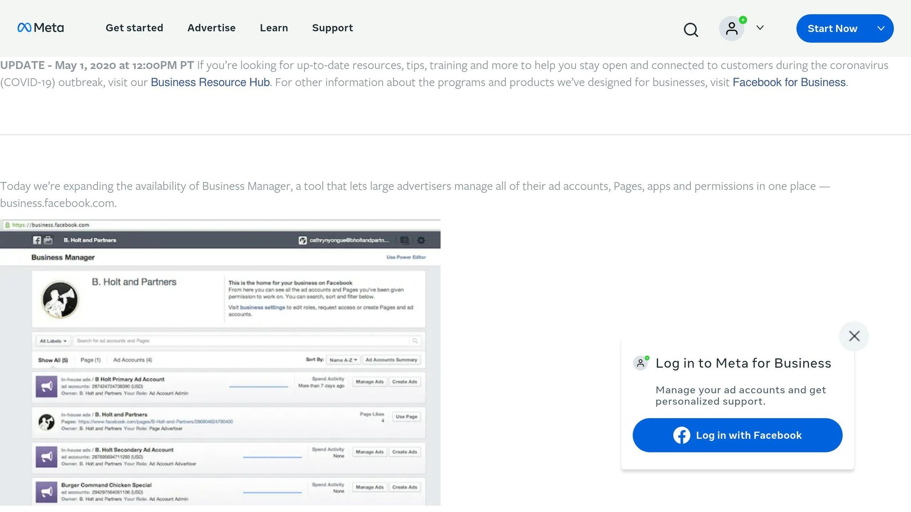Click Create Ads for B. Holt Secondary Ad Account
Screen dimensions: 911x512
pos(405,452)
